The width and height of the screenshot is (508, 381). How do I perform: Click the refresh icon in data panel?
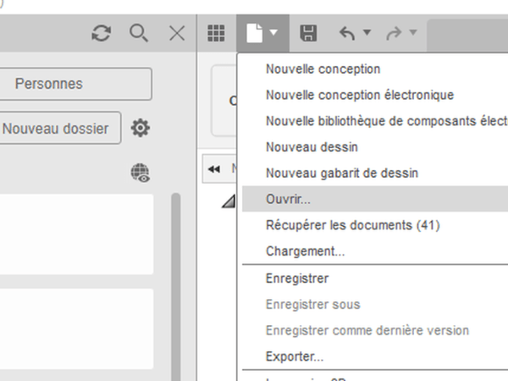pyautogui.click(x=101, y=34)
